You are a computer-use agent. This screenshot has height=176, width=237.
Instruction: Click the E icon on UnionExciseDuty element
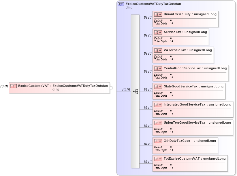(x=157, y=14)
